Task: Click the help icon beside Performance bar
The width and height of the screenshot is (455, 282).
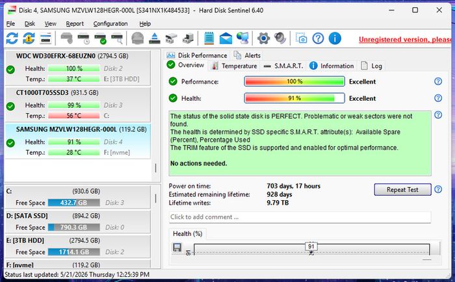Action: (438, 81)
